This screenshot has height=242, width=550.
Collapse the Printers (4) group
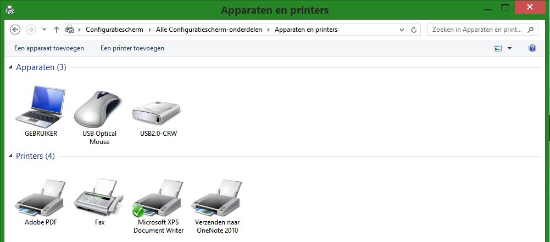(10, 156)
